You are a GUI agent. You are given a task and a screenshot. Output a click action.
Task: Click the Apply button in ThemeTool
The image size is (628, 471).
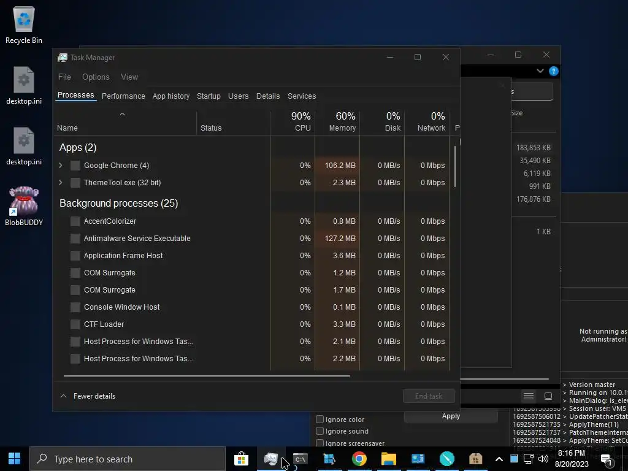tap(451, 416)
